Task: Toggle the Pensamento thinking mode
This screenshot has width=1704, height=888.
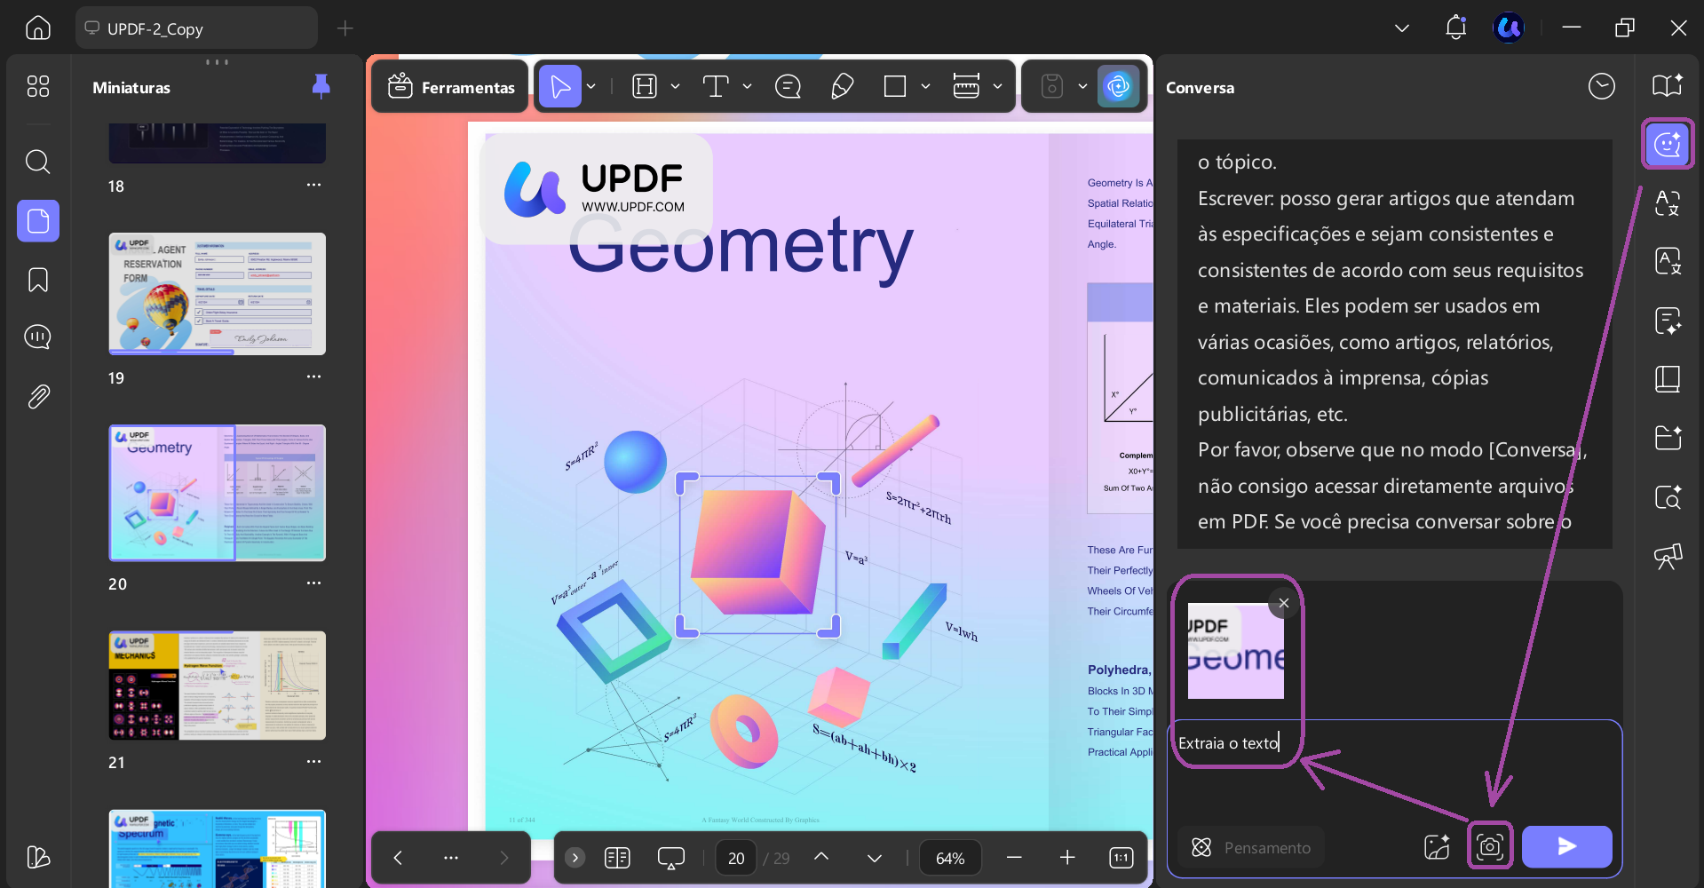Action: coord(1251,847)
